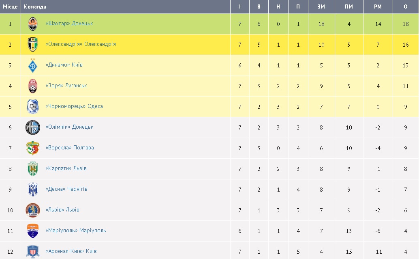Click the Команда column header
This screenshot has height=259, width=419.
pos(35,7)
